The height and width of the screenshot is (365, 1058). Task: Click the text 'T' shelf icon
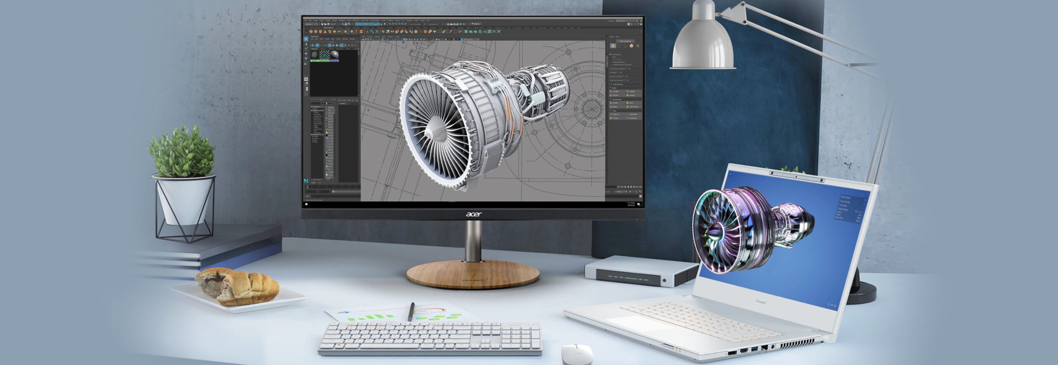pos(356,31)
